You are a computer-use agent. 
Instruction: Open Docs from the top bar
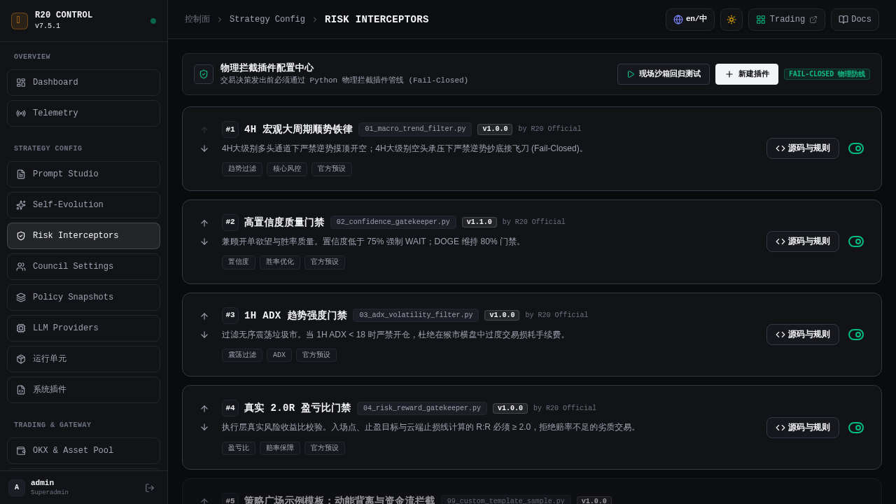click(x=855, y=20)
